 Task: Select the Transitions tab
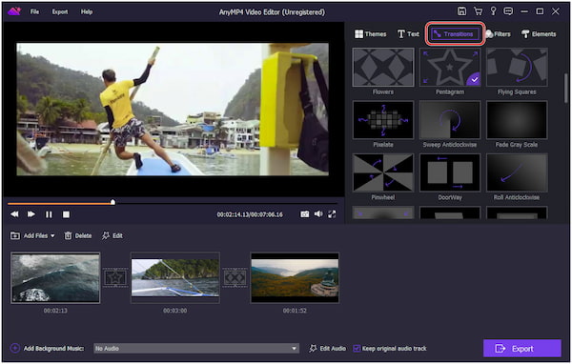point(455,34)
